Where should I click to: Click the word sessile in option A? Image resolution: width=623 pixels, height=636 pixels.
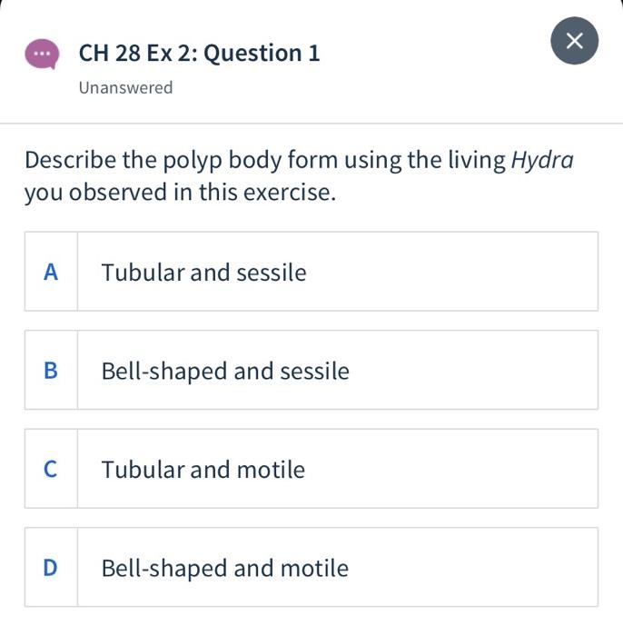click(271, 273)
